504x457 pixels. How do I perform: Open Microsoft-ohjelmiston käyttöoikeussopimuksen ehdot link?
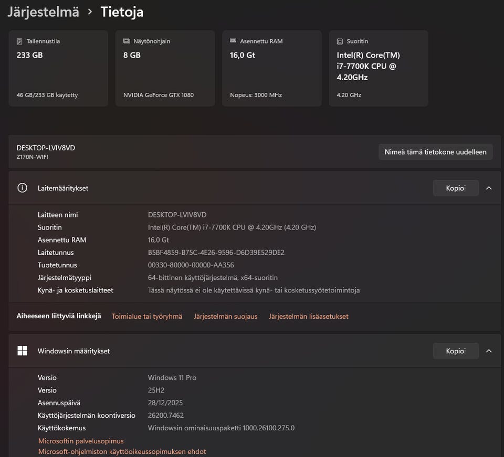pos(122,451)
